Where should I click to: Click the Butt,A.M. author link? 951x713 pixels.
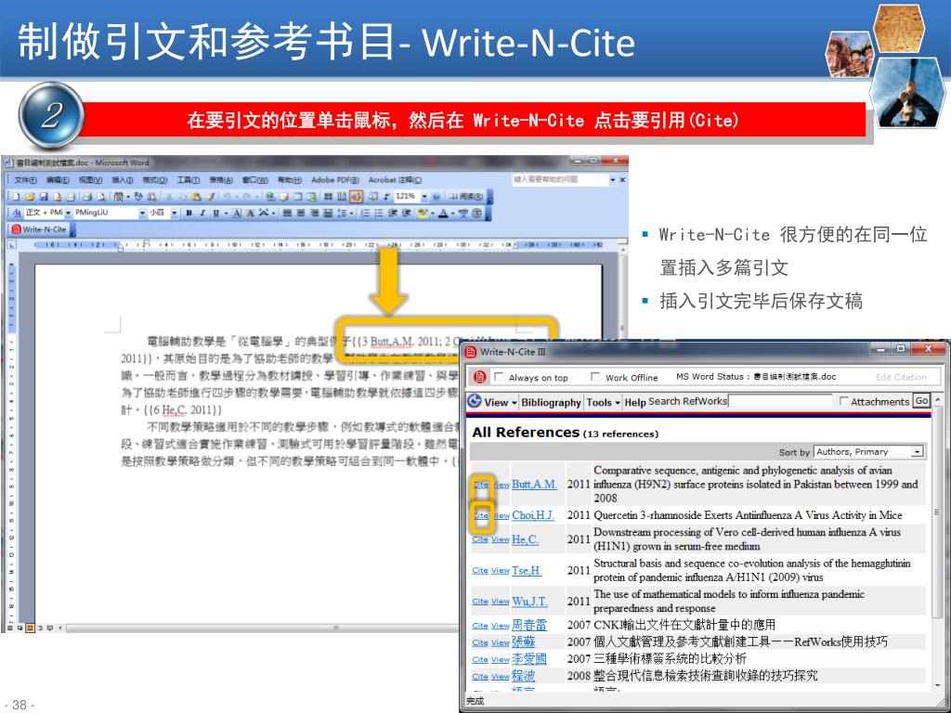pos(534,485)
